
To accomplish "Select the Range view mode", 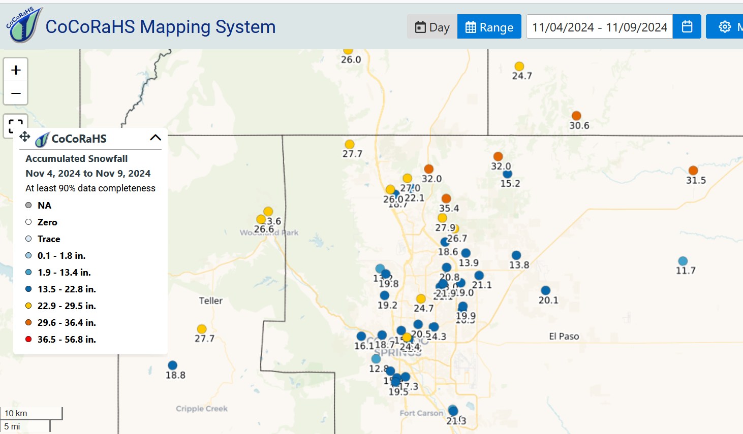I will [489, 27].
